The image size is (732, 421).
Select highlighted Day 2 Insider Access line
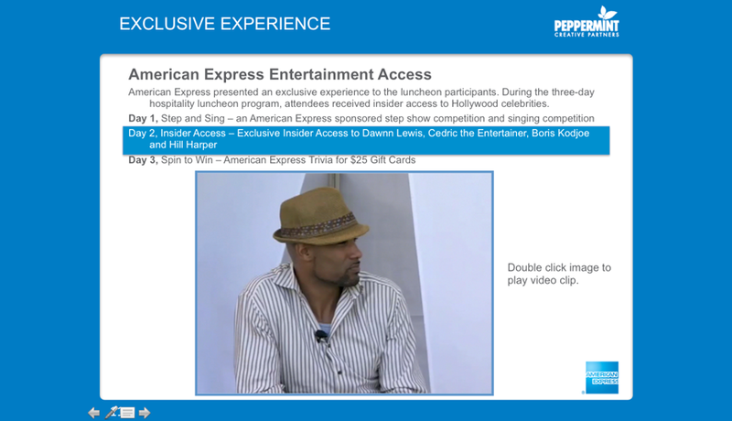(366, 139)
